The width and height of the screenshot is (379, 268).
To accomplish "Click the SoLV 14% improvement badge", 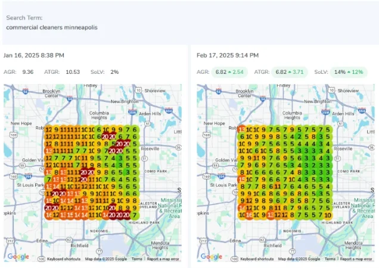I will point(349,72).
